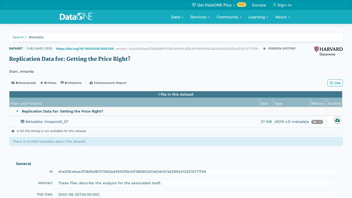Click the views metric badge for tmppwtdi_07
Image resolution: width=352 pixels, height=198 pixels.
coord(317,122)
